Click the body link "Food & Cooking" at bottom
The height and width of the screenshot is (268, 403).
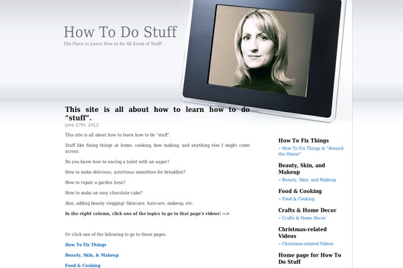(x=83, y=265)
